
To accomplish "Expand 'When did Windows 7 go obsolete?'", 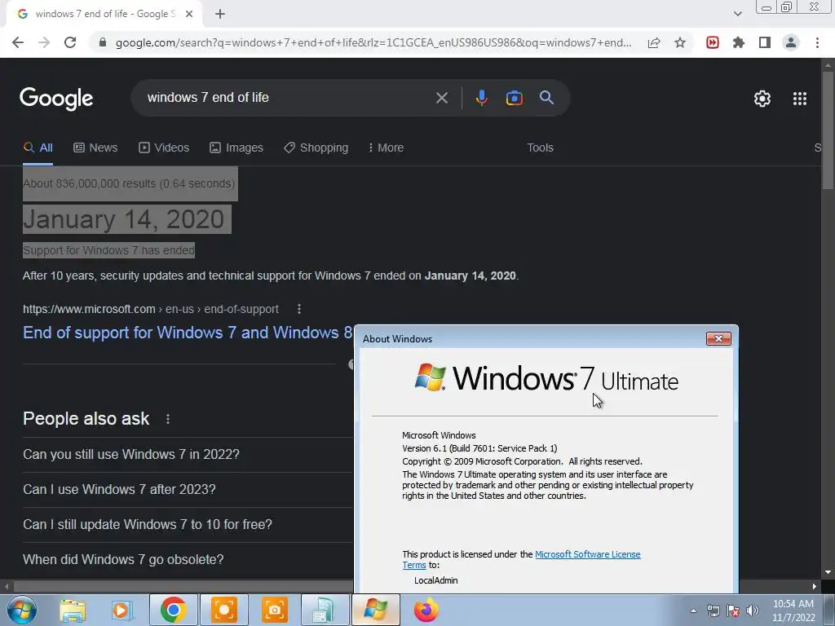I will tap(188, 560).
